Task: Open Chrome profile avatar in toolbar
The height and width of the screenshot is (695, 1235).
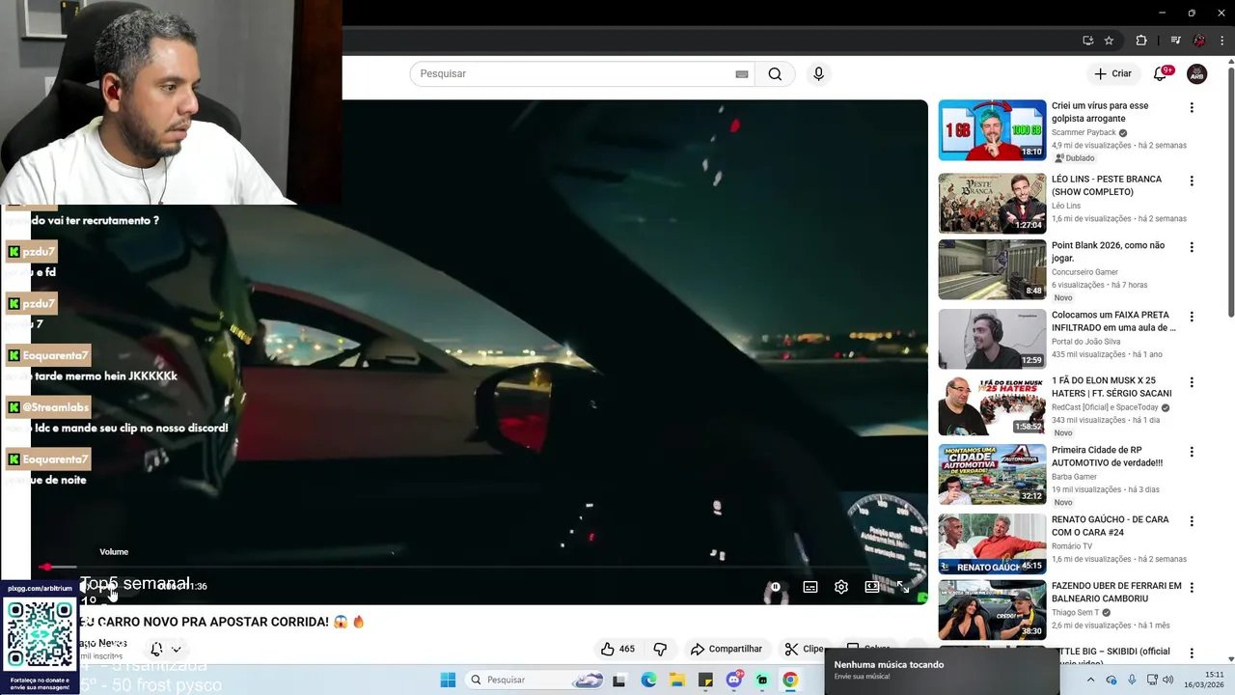Action: (x=1199, y=41)
